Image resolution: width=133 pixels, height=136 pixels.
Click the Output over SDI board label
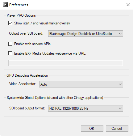(26, 33)
